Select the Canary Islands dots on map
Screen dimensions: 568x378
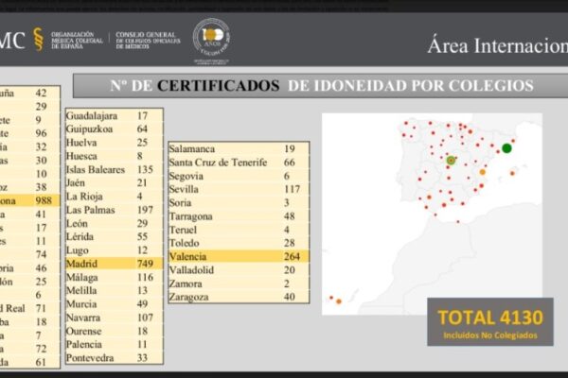click(335, 301)
